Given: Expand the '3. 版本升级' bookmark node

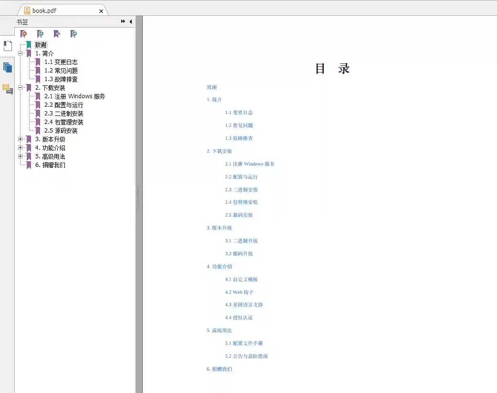Looking at the screenshot, I should click(20, 139).
